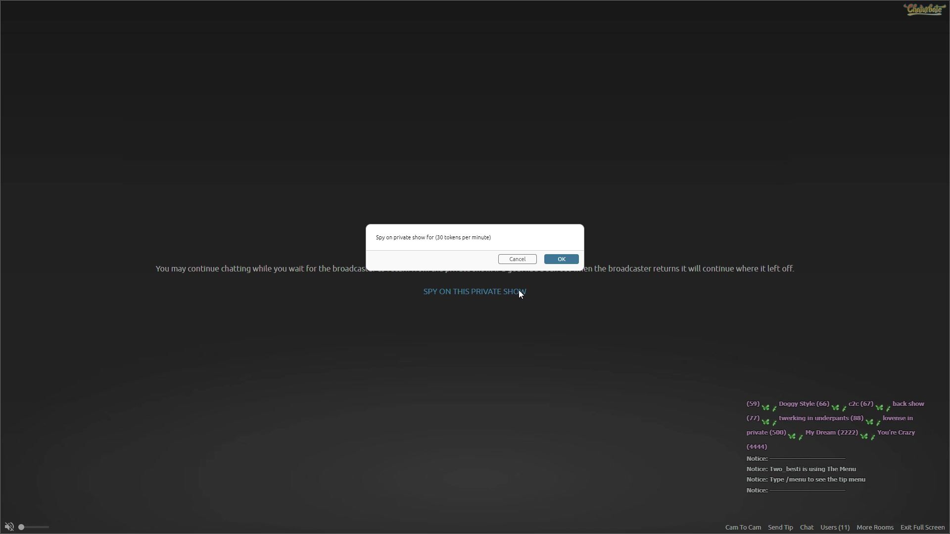
Task: Click the butterfly emoji before Doggy Style
Action: click(x=765, y=407)
